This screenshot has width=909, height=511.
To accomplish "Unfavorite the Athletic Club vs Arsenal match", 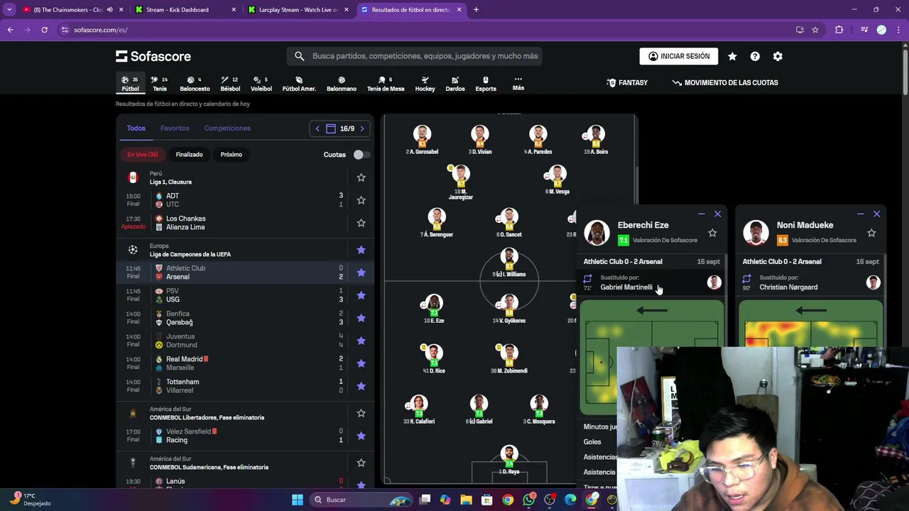I will (x=361, y=273).
